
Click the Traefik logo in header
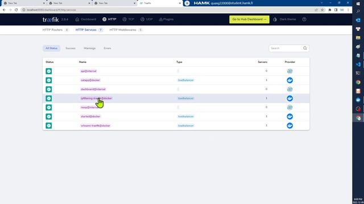click(x=51, y=19)
